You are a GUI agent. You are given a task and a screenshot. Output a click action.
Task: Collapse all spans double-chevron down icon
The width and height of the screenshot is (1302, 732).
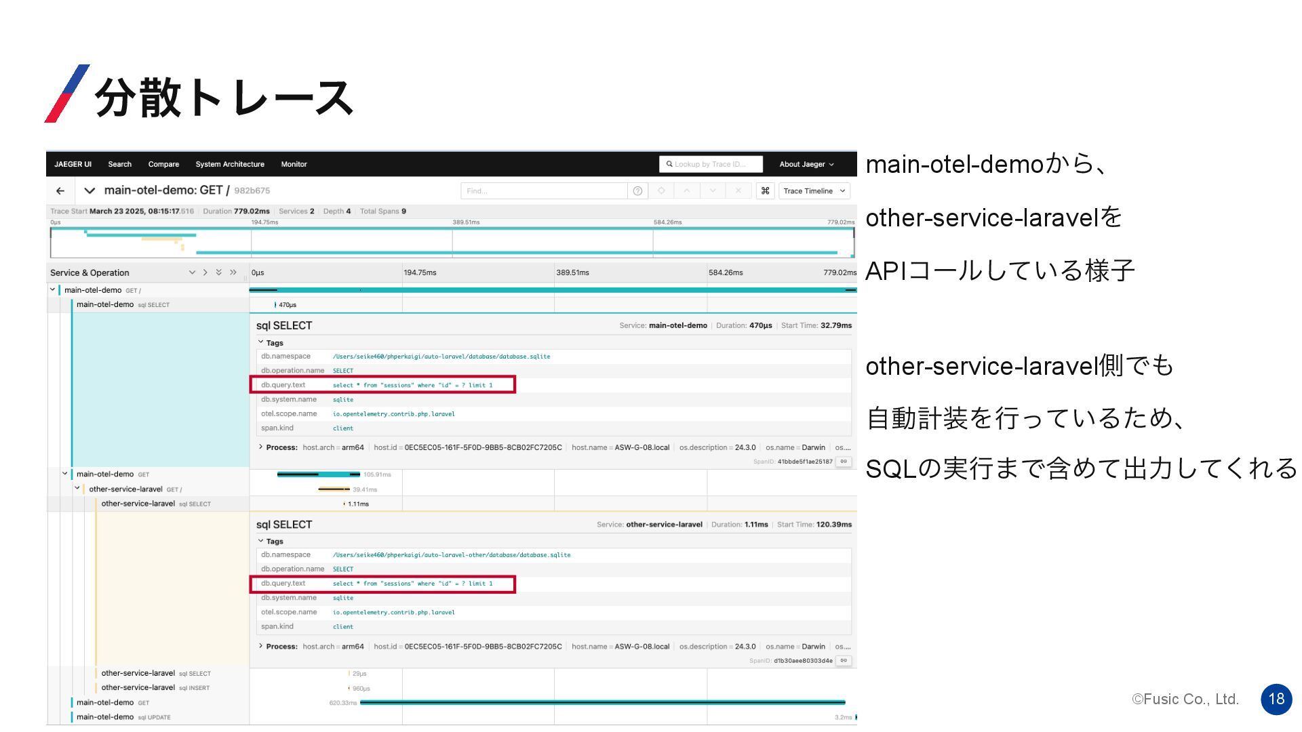coord(219,272)
